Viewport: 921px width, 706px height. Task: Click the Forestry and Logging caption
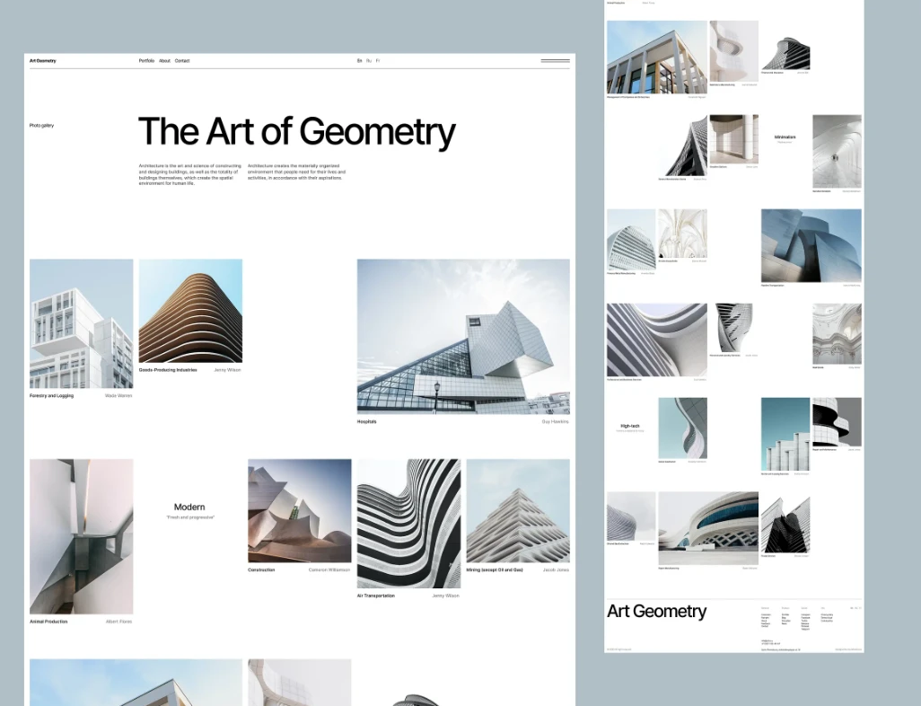[x=52, y=395]
